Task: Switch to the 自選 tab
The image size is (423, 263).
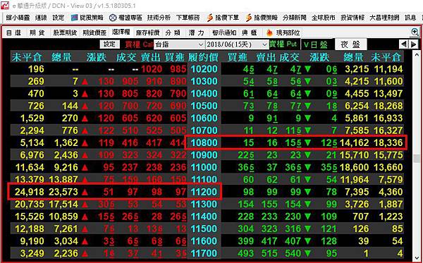Action: (x=13, y=33)
